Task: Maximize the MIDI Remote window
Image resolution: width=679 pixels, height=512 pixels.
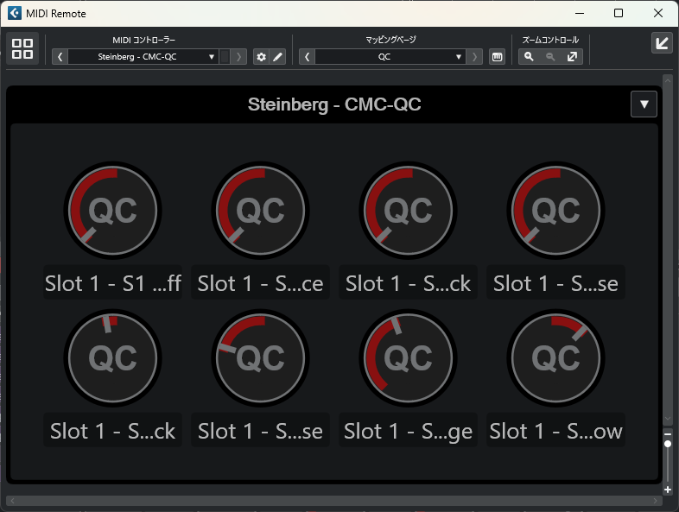Action: click(x=619, y=14)
